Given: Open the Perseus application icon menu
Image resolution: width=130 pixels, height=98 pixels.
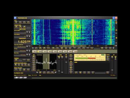Looking at the screenshot, I should click(x=15, y=18).
